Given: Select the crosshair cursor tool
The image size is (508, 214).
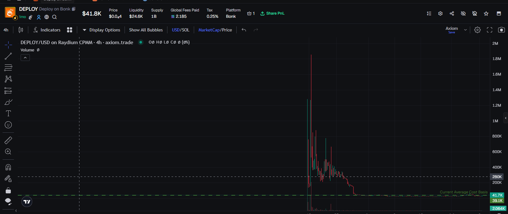Looking at the screenshot, I should pyautogui.click(x=8, y=44).
